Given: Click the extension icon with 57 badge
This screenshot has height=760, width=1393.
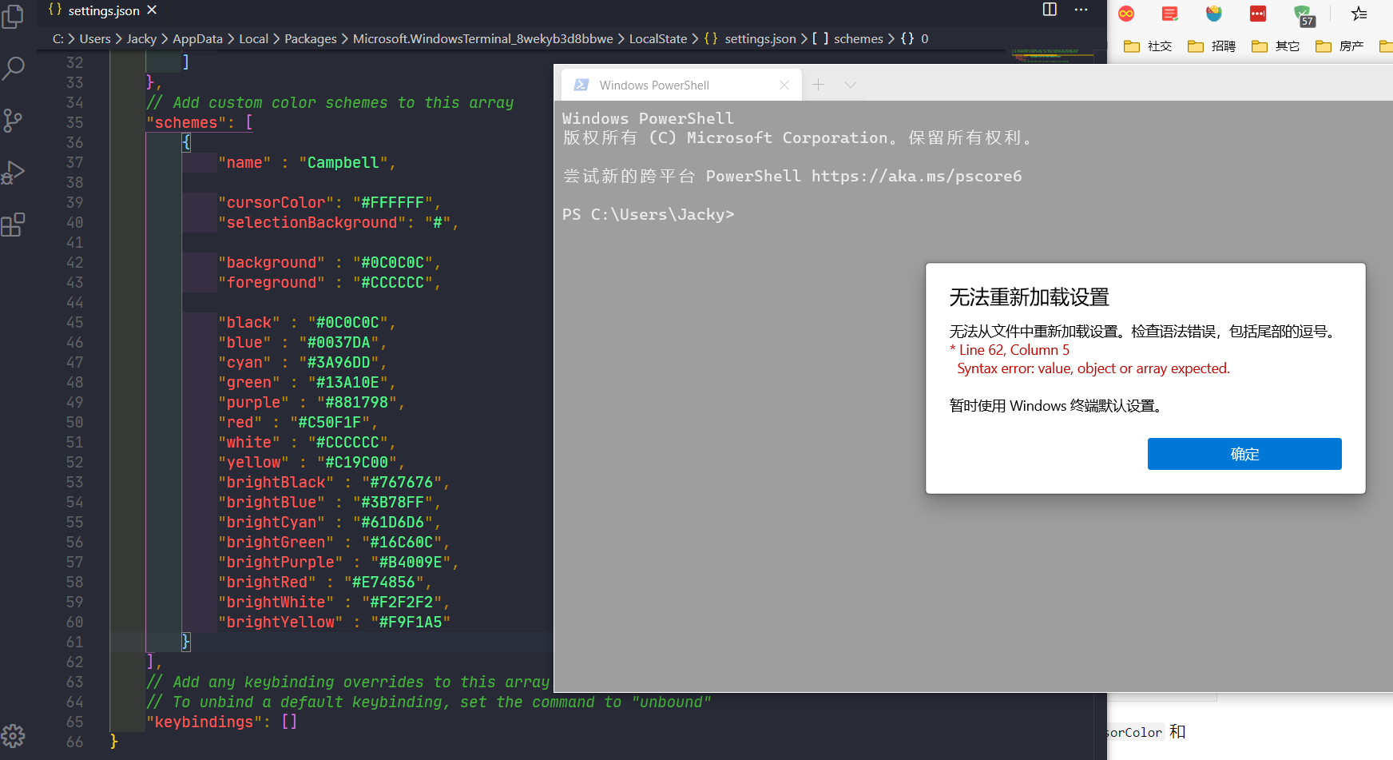Looking at the screenshot, I should 1304,15.
